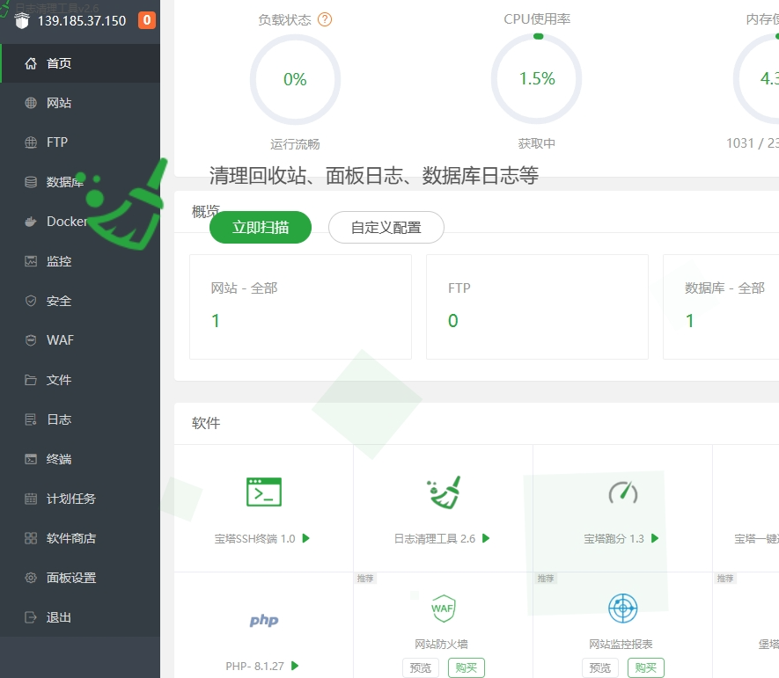Open the 终端 terminal menu item
This screenshot has width=779, height=678.
80,459
